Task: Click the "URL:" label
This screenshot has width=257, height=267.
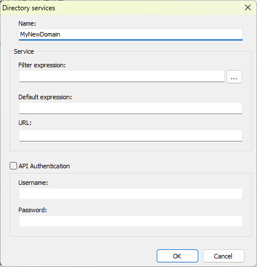Action: [25, 123]
